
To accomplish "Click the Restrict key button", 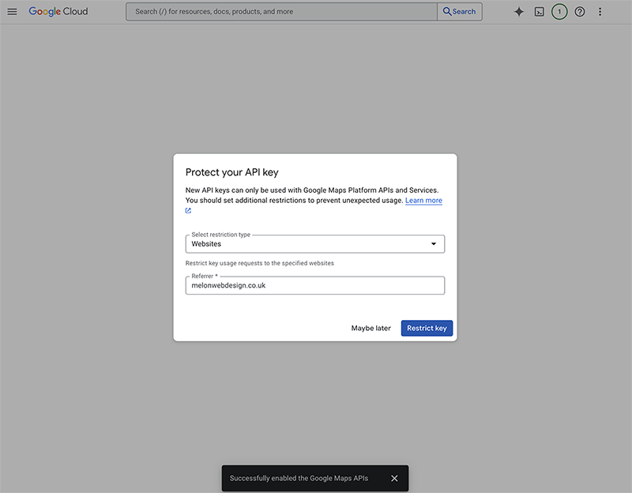I will click(x=427, y=328).
